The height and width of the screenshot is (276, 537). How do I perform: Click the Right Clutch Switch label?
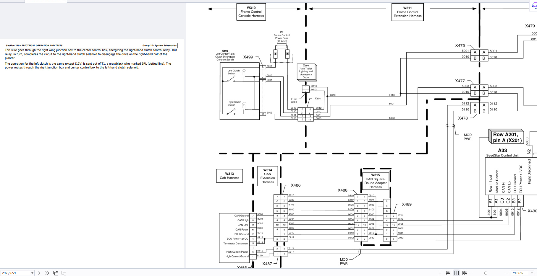coord(234,103)
